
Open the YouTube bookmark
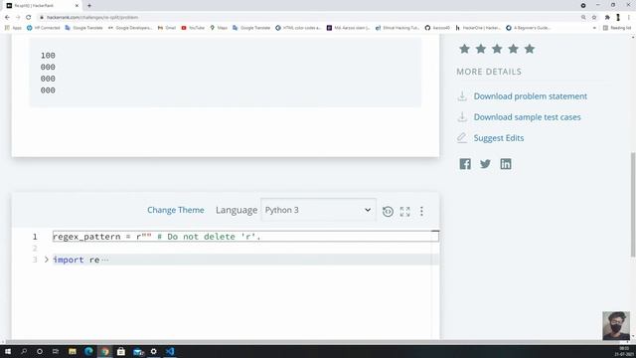tap(193, 28)
